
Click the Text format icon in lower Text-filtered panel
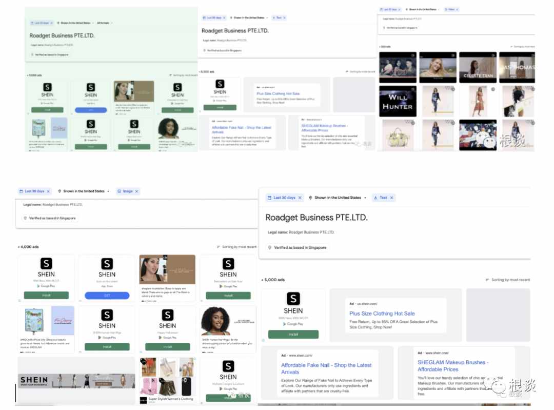tap(375, 198)
